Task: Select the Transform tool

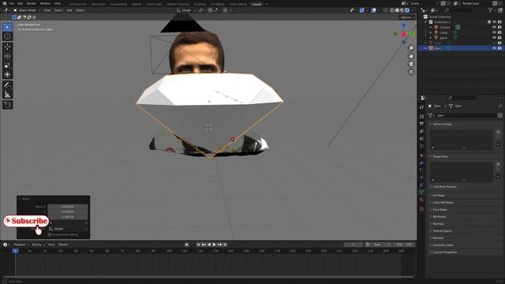Action: [x=7, y=75]
